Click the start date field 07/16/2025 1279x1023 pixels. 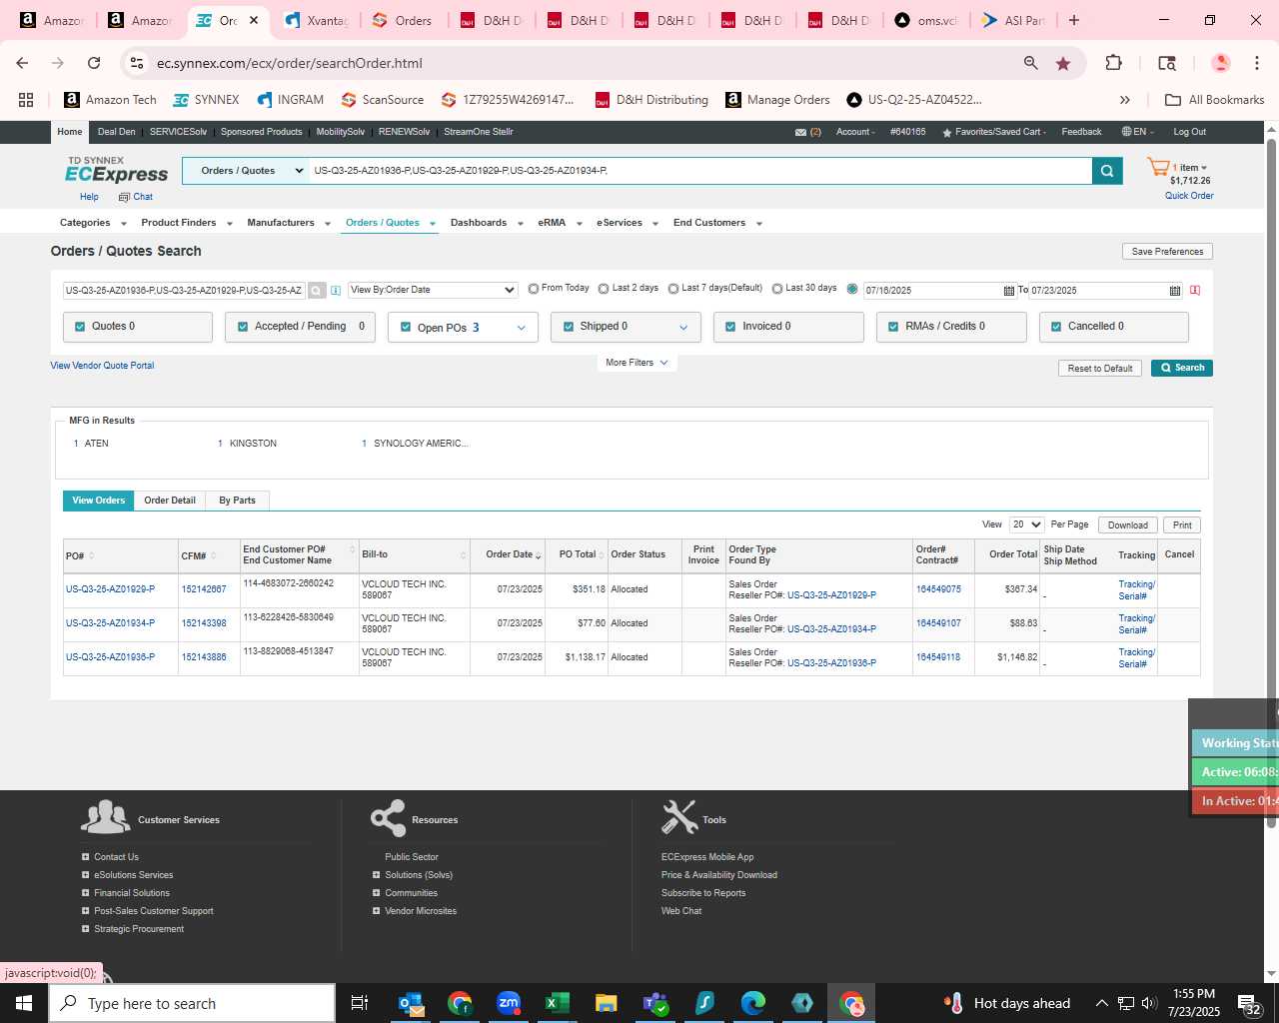932,291
